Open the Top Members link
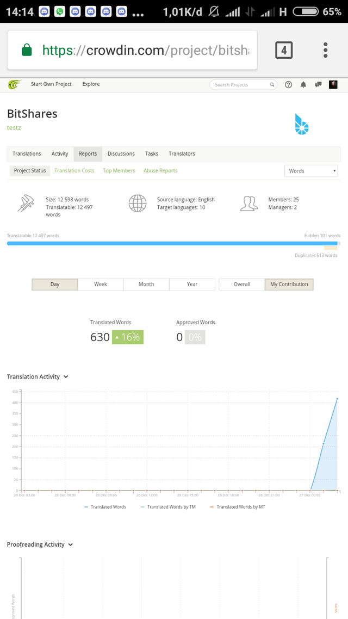The height and width of the screenshot is (619, 348). tap(119, 171)
